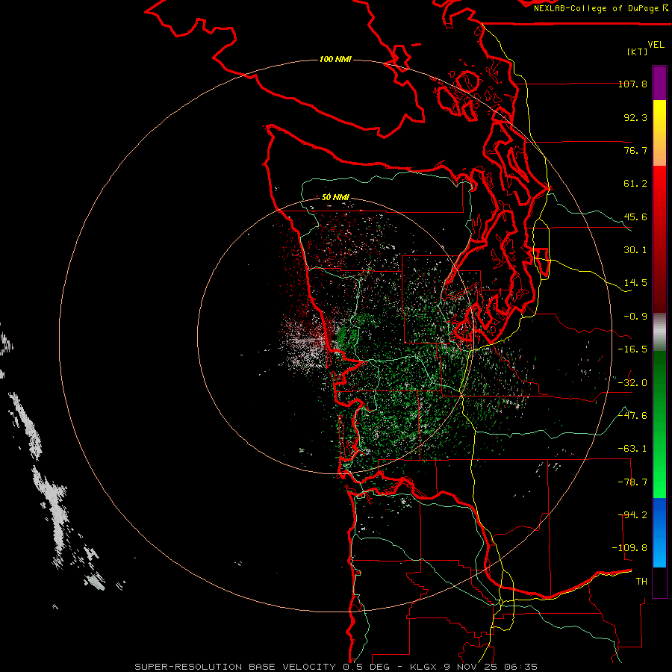
Task: Click the -16.5 velocity scale value
Action: point(632,349)
